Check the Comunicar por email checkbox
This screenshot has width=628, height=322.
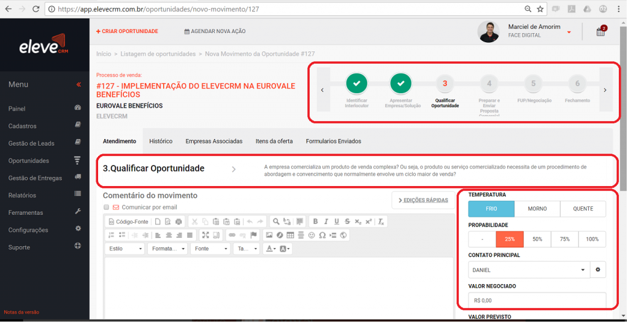106,207
